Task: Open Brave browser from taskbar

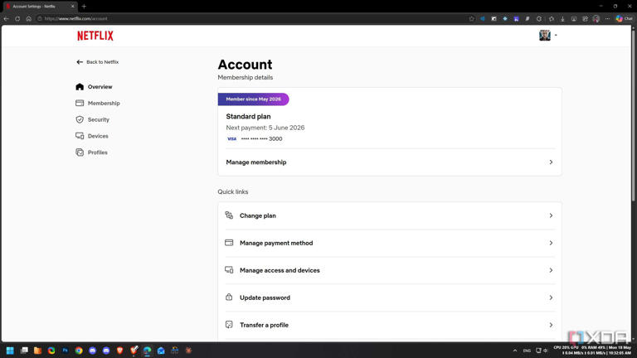Action: click(119, 351)
